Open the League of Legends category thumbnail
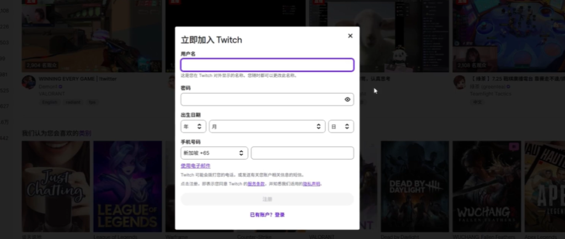 coord(127,187)
